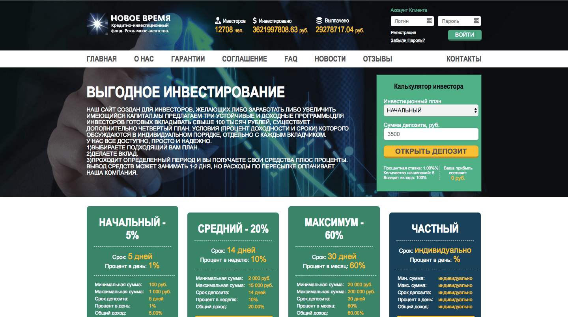
Task: Click the dollar sign invested icon
Action: point(255,21)
